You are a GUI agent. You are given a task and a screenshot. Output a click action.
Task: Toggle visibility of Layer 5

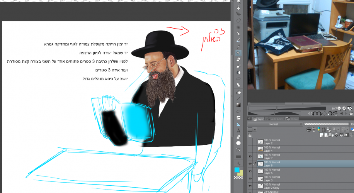click(250, 171)
